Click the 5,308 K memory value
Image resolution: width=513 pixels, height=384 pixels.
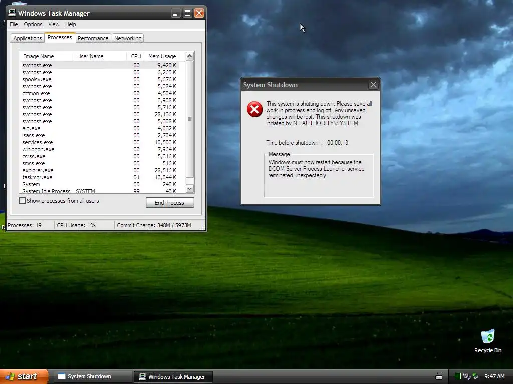pos(167,122)
